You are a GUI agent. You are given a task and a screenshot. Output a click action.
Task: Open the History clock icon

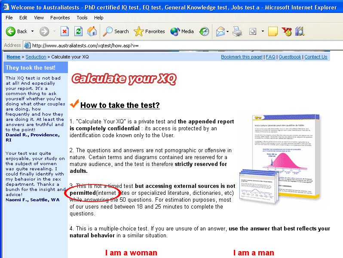(204, 31)
